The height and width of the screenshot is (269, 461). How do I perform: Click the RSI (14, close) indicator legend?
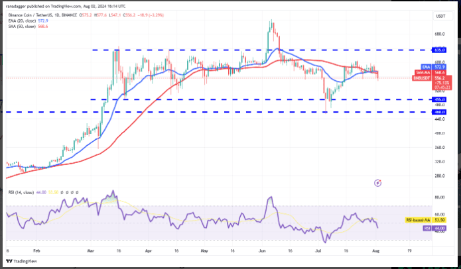(21, 192)
